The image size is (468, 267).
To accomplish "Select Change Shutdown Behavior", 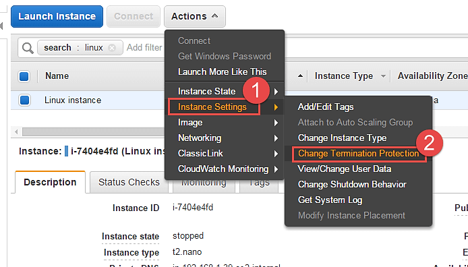I will click(x=352, y=184).
